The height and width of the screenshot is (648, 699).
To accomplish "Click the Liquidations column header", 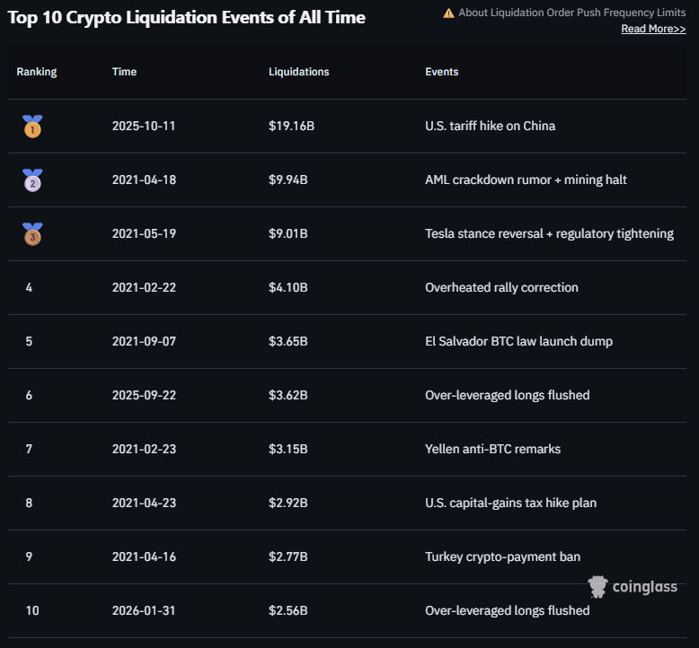I will point(298,72).
